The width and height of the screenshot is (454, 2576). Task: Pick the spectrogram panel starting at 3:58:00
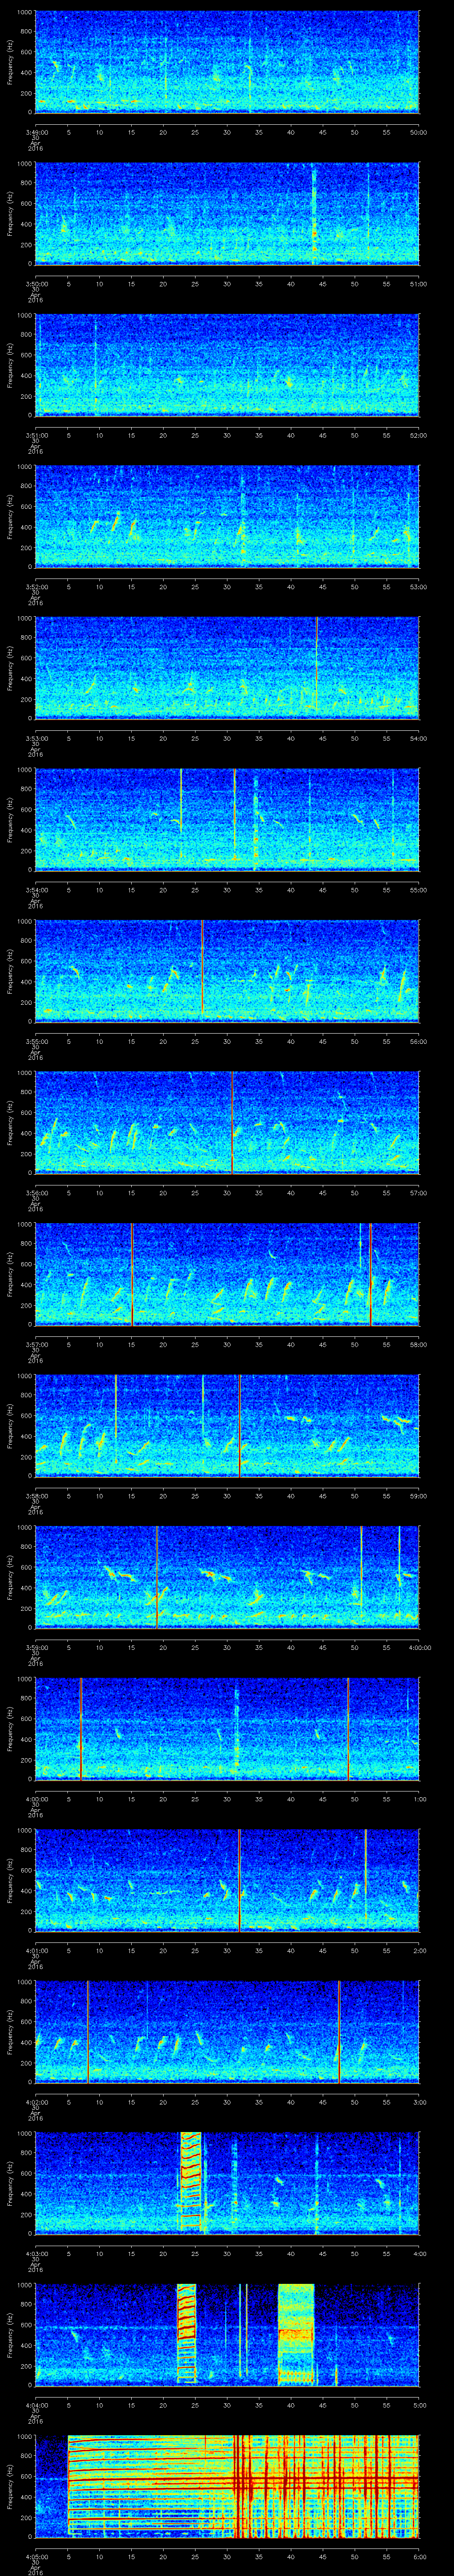[x=227, y=1425]
